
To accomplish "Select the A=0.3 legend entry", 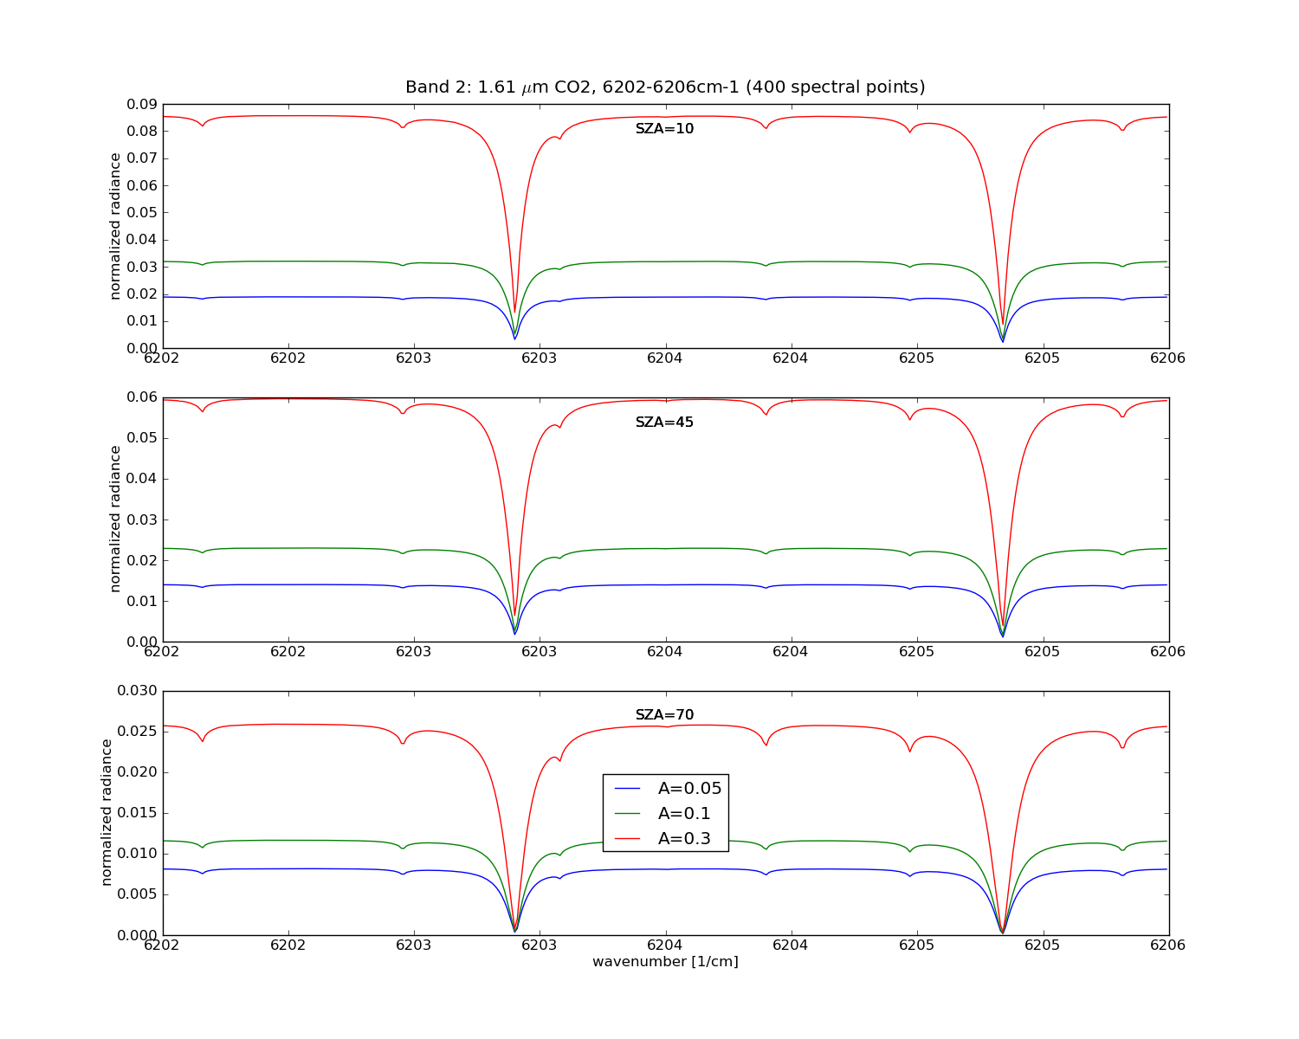I will click(x=662, y=838).
